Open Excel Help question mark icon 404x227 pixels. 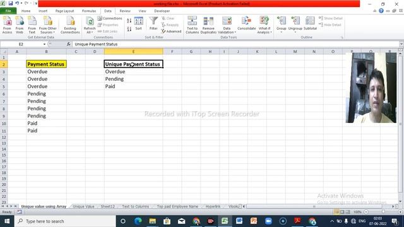tap(381, 11)
